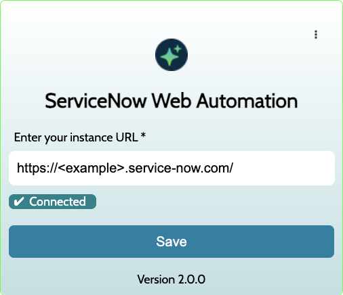This screenshot has width=343, height=295.
Task: Click the sparkle logo icon
Action: tap(171, 55)
